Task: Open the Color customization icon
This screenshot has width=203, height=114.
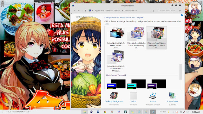Action: click(133, 96)
